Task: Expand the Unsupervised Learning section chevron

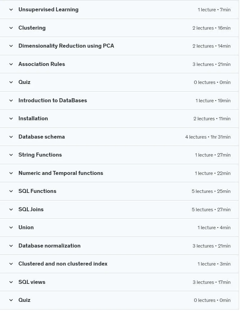Action: 11,9
